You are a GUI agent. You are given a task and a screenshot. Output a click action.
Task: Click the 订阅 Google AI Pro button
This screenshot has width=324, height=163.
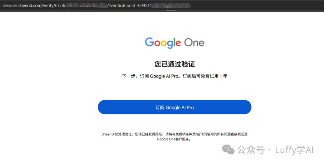click(174, 107)
